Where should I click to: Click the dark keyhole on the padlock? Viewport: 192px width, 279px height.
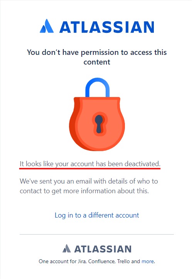point(99,124)
